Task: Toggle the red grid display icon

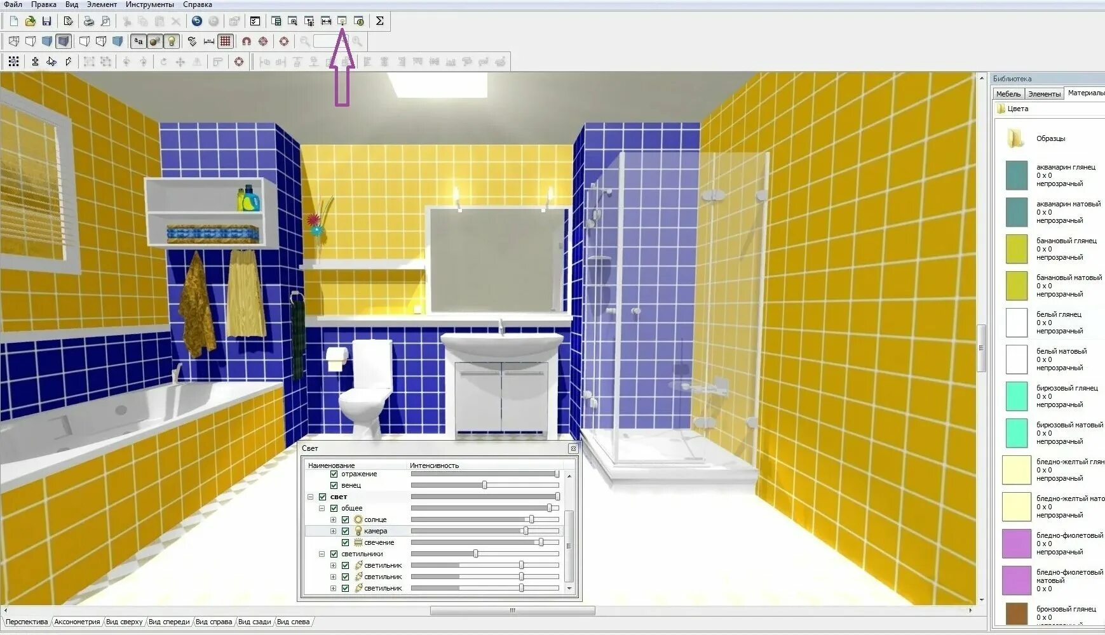Action: click(226, 41)
